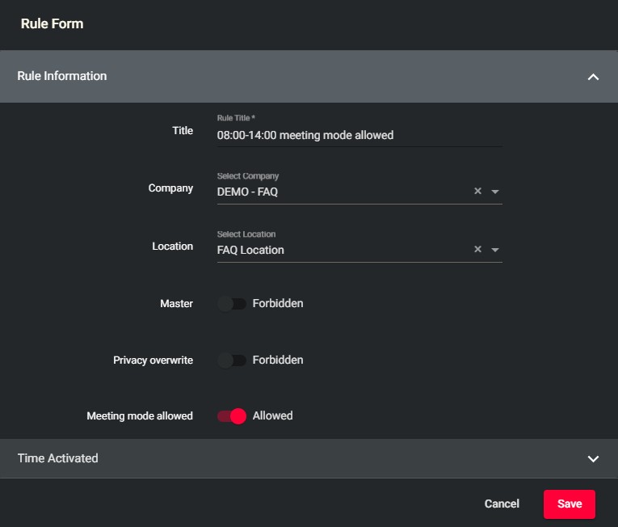This screenshot has height=527, width=618.
Task: Disable the Meeting mode allowed toggle
Action: pos(232,416)
